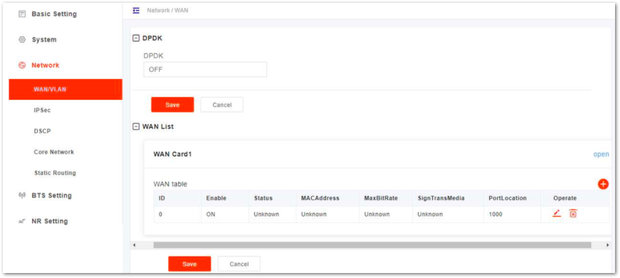This screenshot has width=620, height=278.
Task: Click the Unknown value under Status
Action: [266, 215]
